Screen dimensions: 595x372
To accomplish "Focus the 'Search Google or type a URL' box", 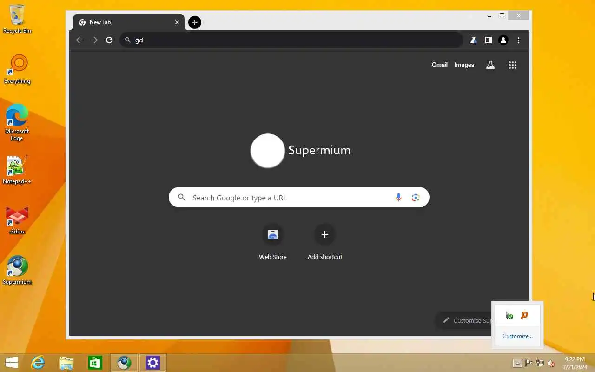I will [x=299, y=198].
